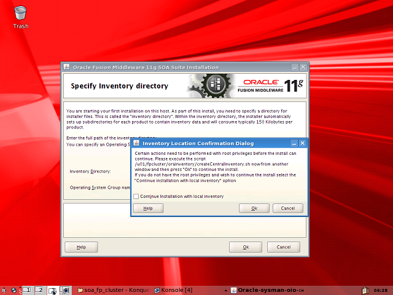Viewport: 393px width, 295px height.
Task: Switch to virtual desktop 4 in the pager
Action: tap(66, 291)
